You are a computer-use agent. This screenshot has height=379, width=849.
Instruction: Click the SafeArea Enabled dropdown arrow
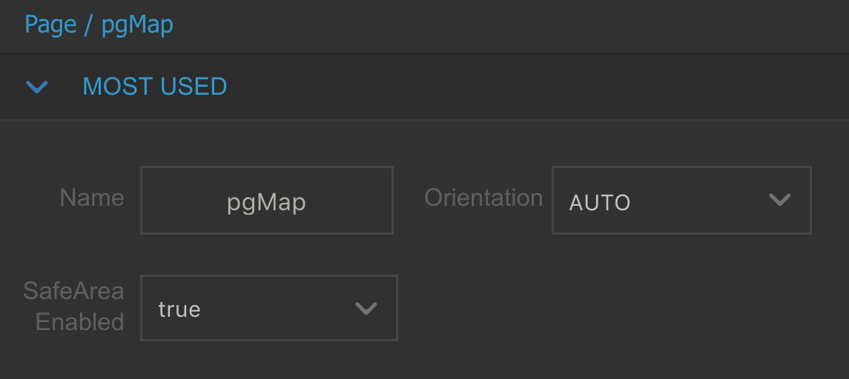point(366,308)
